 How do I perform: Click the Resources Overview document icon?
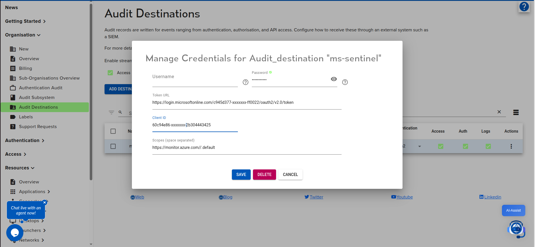pos(13,182)
